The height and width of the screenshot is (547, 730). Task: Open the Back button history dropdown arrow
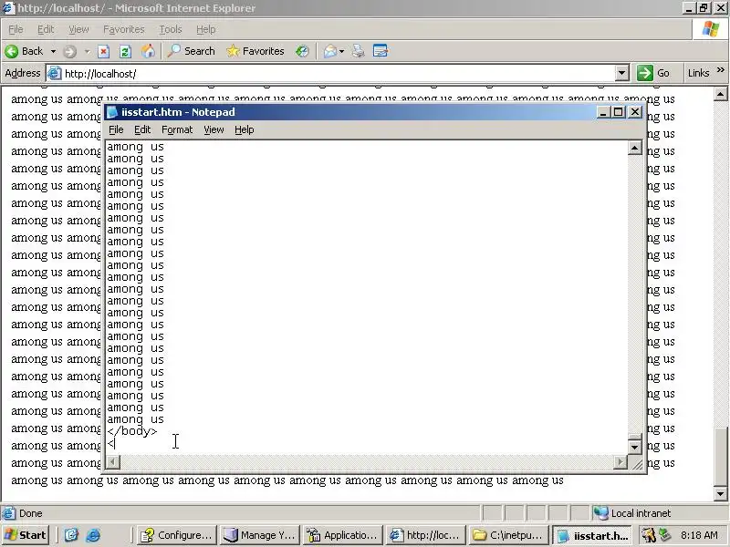[x=53, y=51]
